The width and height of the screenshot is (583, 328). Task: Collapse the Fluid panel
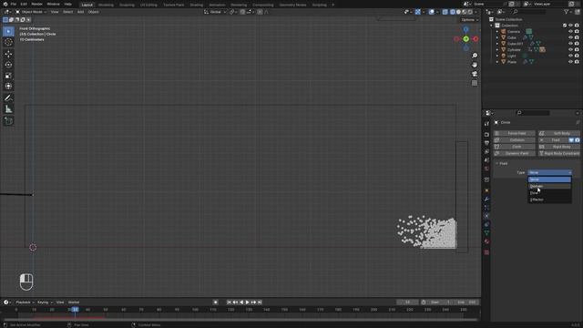point(496,164)
